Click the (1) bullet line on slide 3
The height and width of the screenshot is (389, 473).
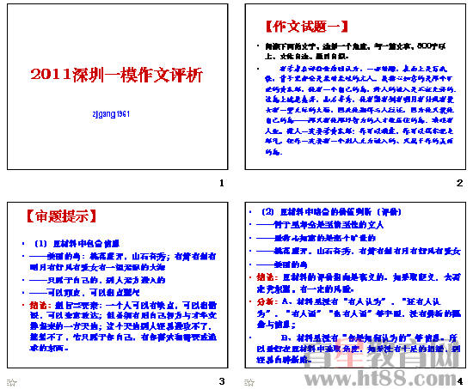77,244
